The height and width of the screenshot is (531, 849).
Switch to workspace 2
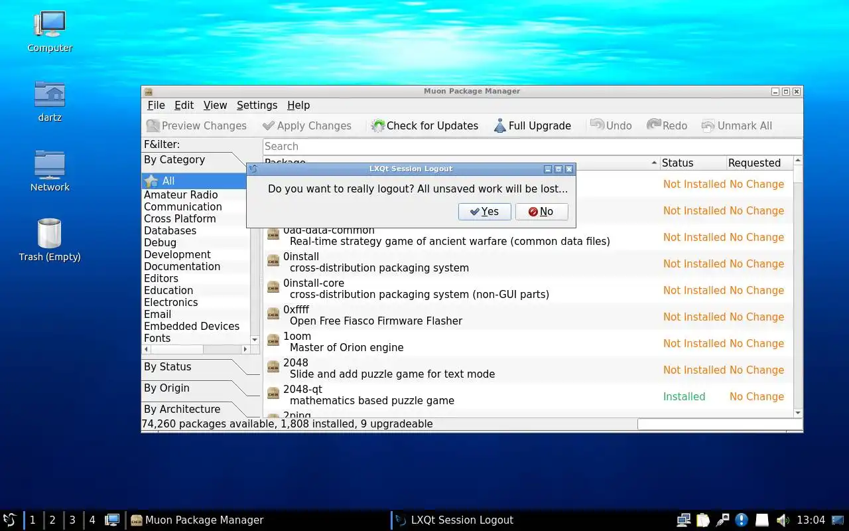click(x=52, y=520)
